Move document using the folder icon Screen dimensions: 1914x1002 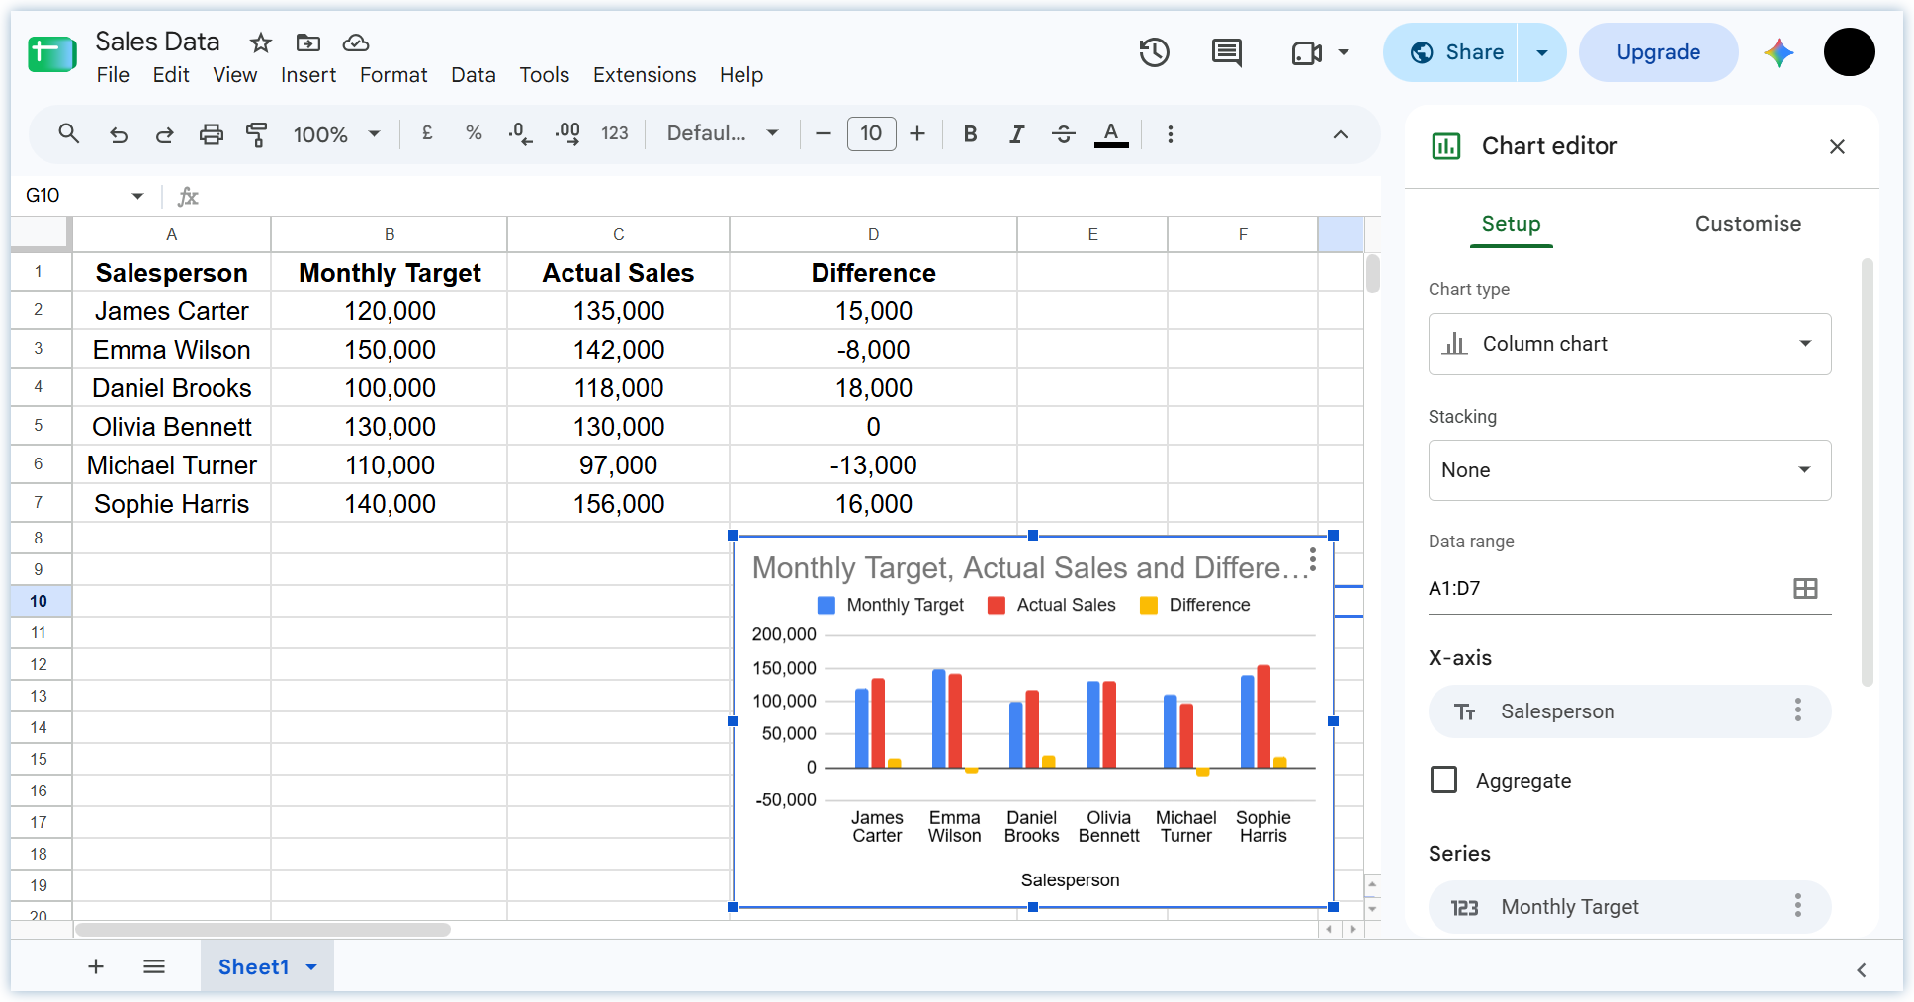click(308, 42)
